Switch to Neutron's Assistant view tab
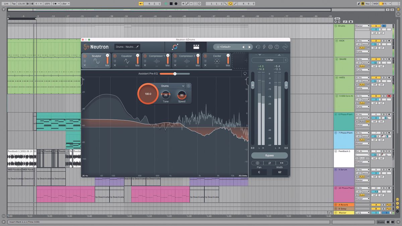 175,47
